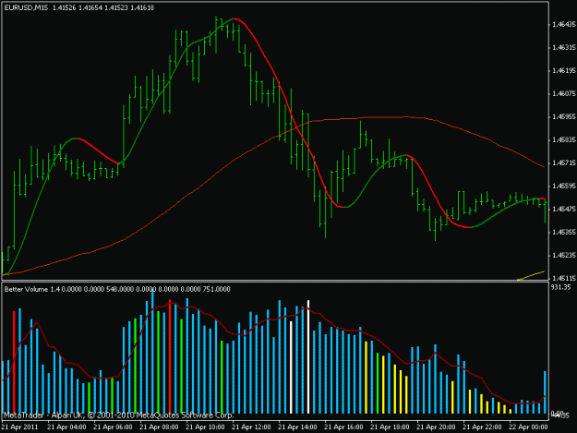Viewport: 577px width, 433px height.
Task: Click the 21 Apr 16:00 time label
Action: (x=343, y=427)
